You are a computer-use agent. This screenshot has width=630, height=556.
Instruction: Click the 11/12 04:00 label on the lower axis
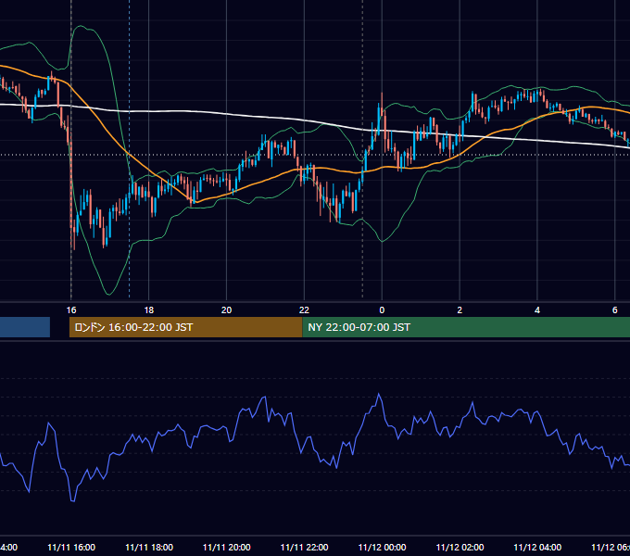click(x=537, y=547)
